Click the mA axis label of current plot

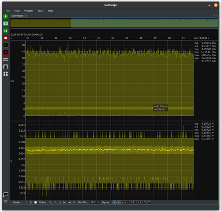click(x=12, y=81)
